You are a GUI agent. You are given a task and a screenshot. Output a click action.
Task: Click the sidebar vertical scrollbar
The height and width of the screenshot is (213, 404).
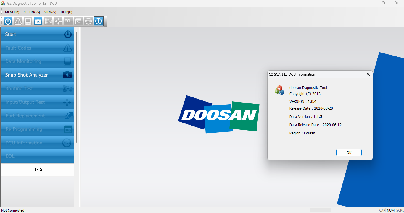pyautogui.click(x=77, y=87)
